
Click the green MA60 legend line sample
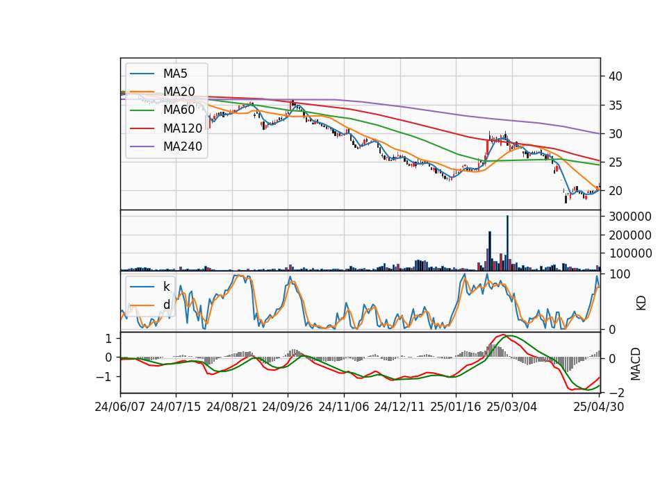click(142, 110)
